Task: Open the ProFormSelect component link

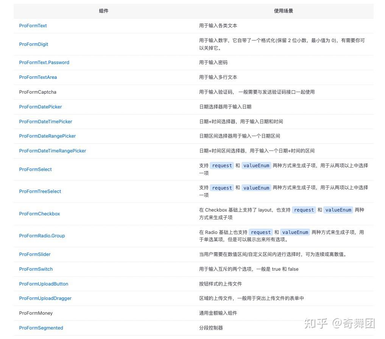Action: tap(35, 169)
